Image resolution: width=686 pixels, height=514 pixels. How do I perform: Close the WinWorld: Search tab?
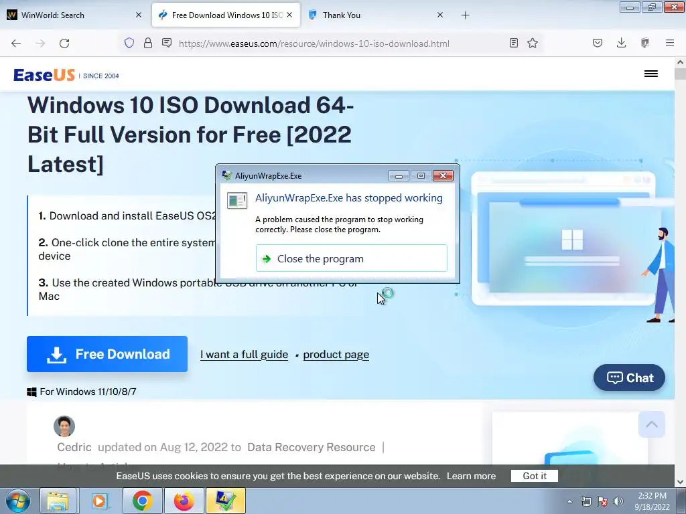point(139,15)
